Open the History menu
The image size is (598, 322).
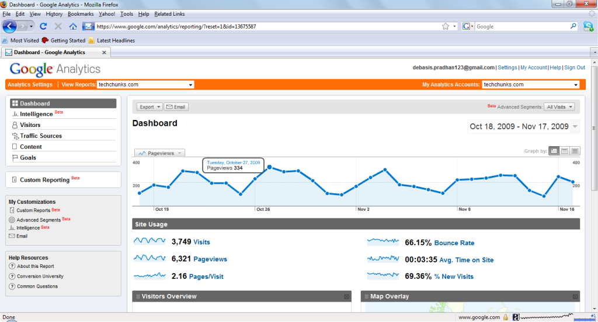pyautogui.click(x=54, y=14)
